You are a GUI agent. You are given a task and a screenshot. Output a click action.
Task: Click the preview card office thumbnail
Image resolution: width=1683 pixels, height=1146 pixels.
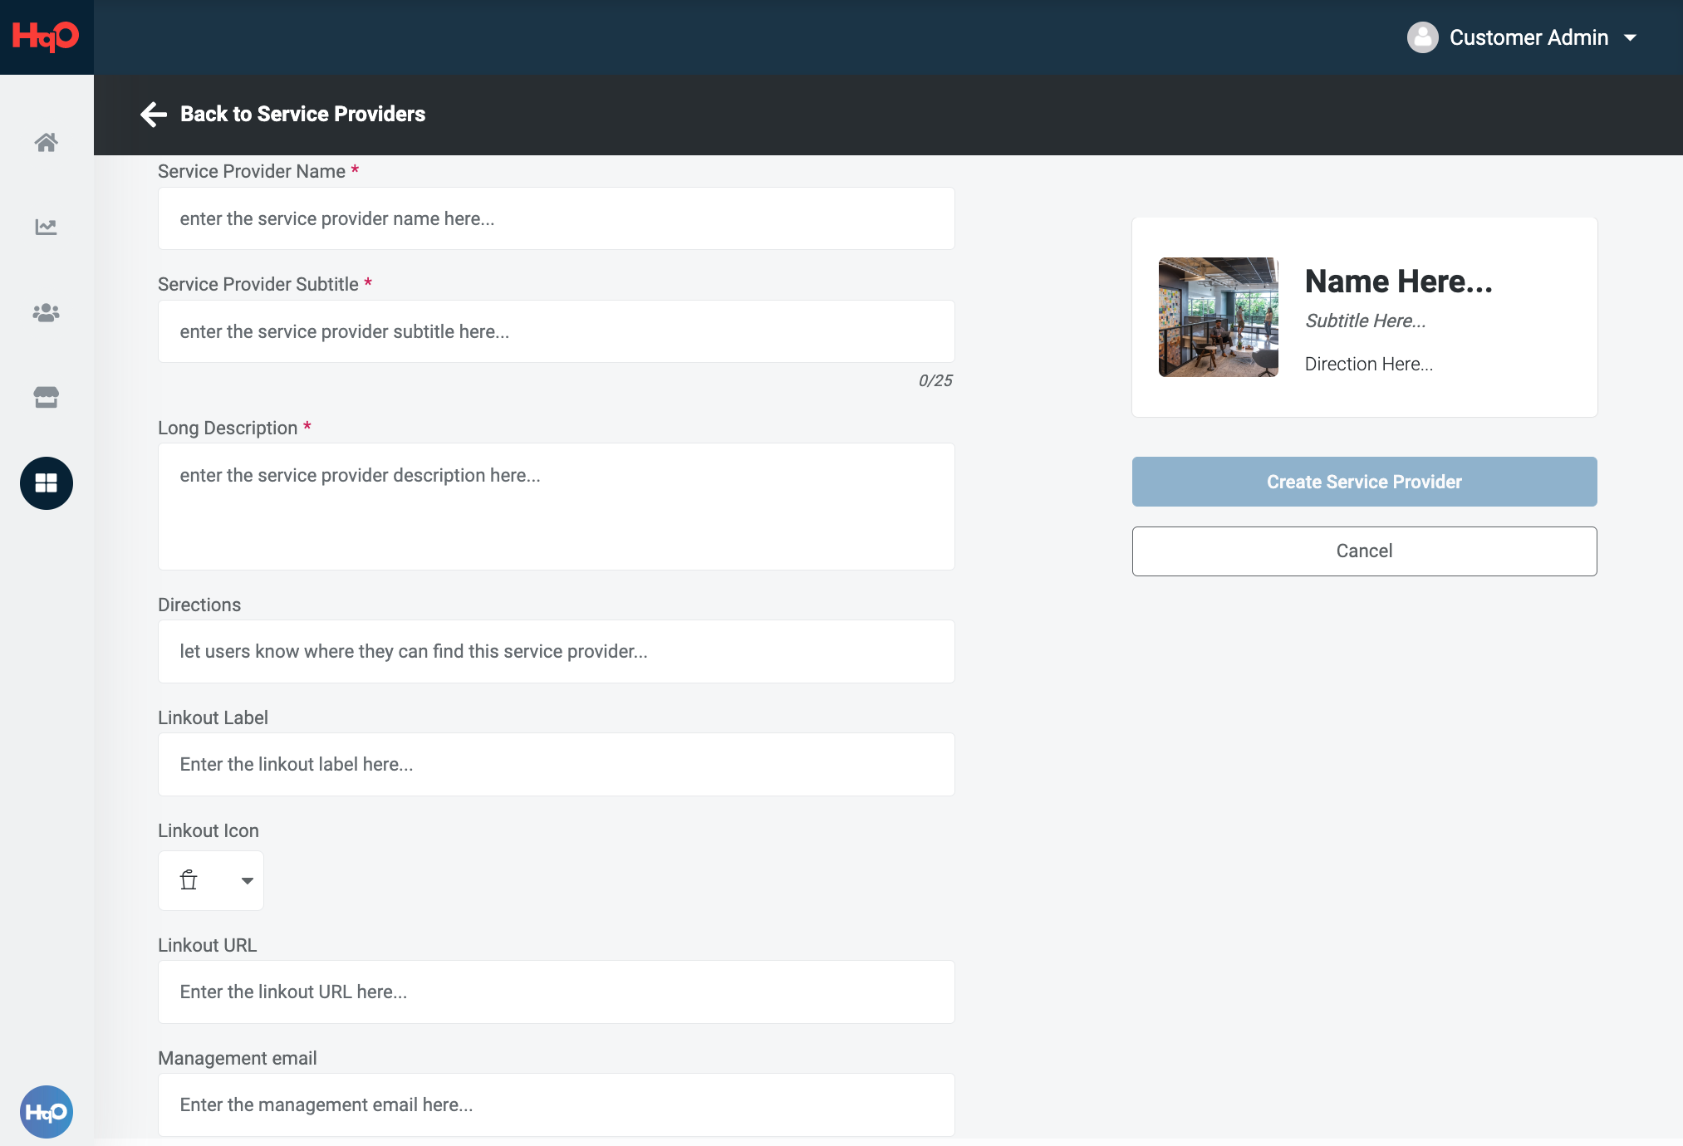click(x=1219, y=317)
